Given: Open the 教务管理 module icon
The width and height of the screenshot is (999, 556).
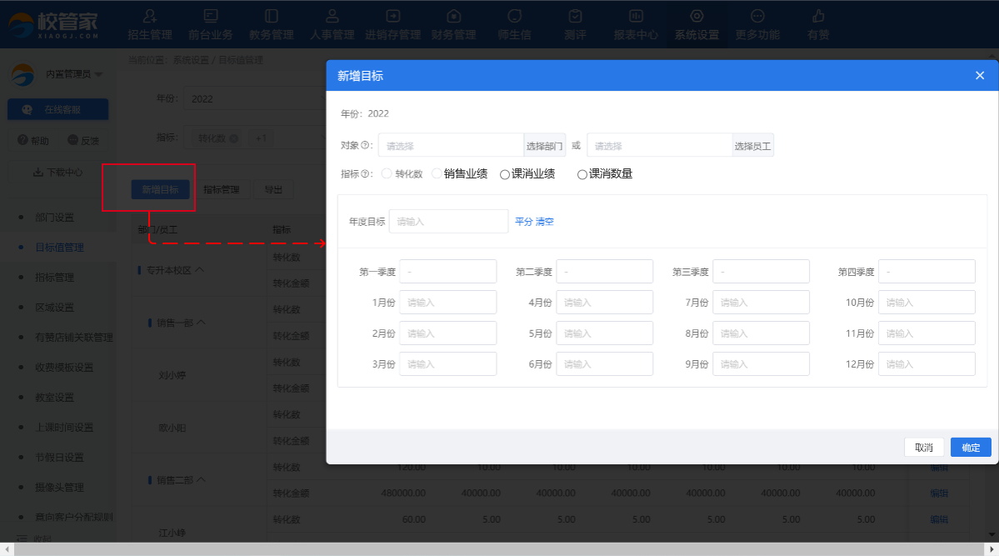Looking at the screenshot, I should [x=271, y=16].
